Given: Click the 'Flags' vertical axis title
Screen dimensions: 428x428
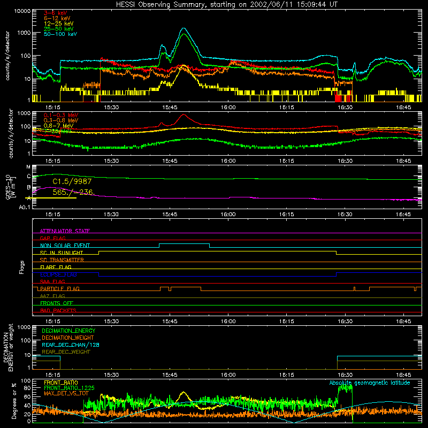Looking at the screenshot, I should pyautogui.click(x=21, y=267).
